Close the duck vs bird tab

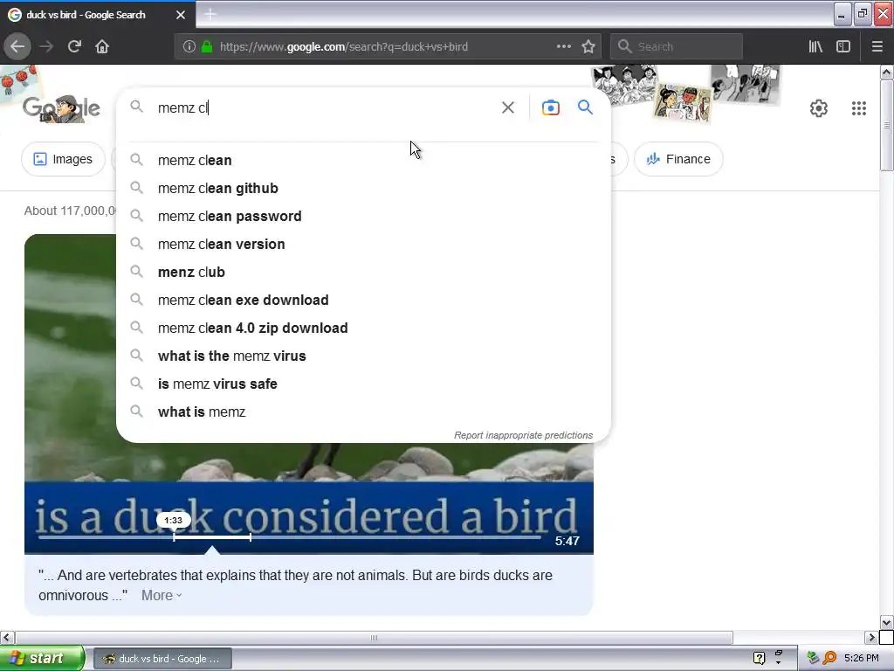180,15
